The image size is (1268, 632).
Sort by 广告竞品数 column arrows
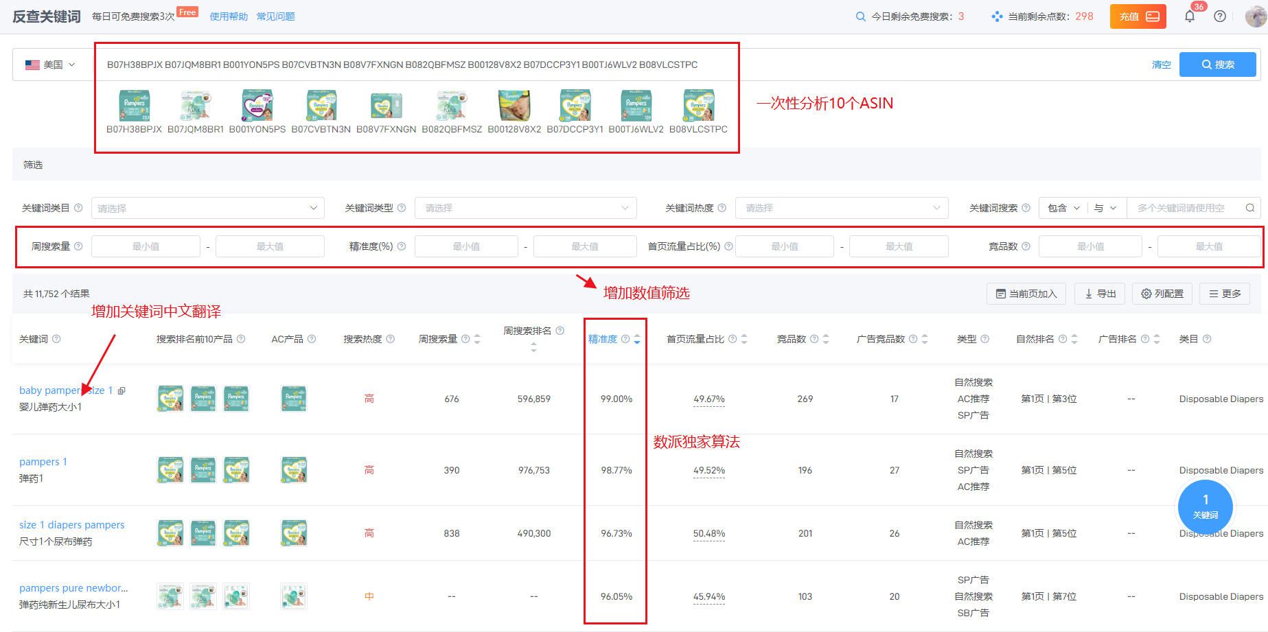click(x=925, y=339)
